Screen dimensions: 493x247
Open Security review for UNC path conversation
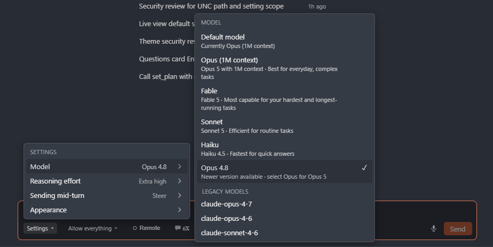tap(212, 6)
